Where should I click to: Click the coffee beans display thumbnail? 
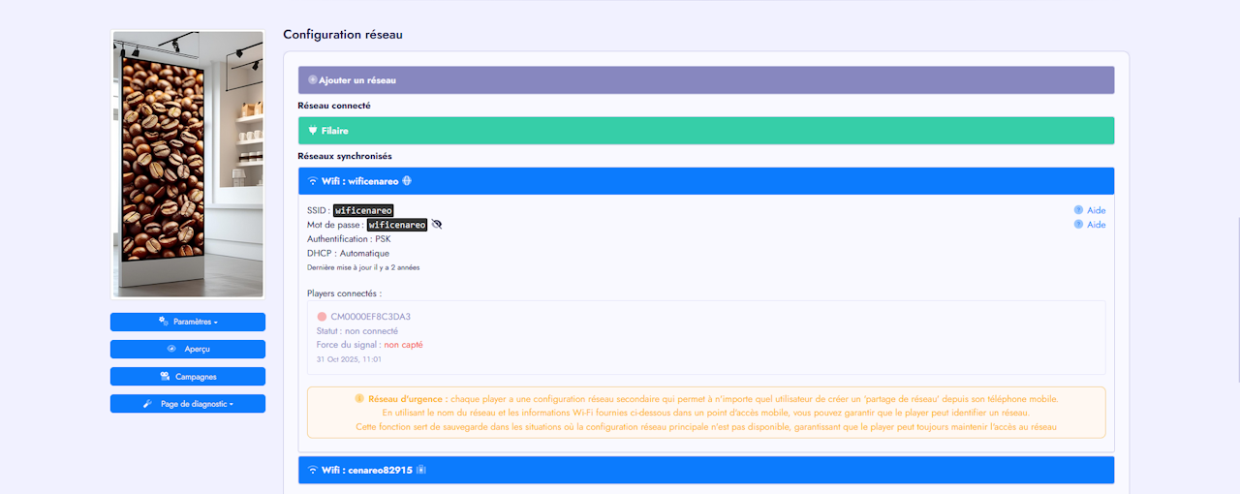tap(188, 164)
